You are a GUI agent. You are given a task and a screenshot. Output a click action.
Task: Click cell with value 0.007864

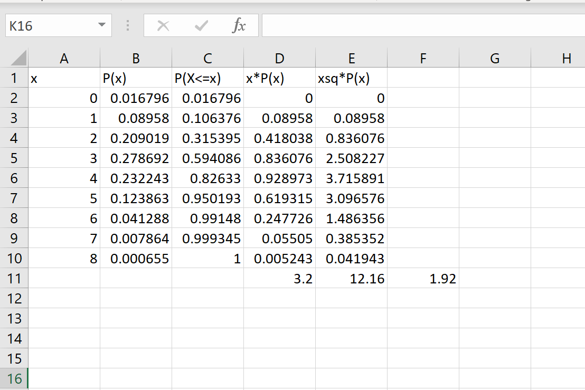tap(136, 238)
